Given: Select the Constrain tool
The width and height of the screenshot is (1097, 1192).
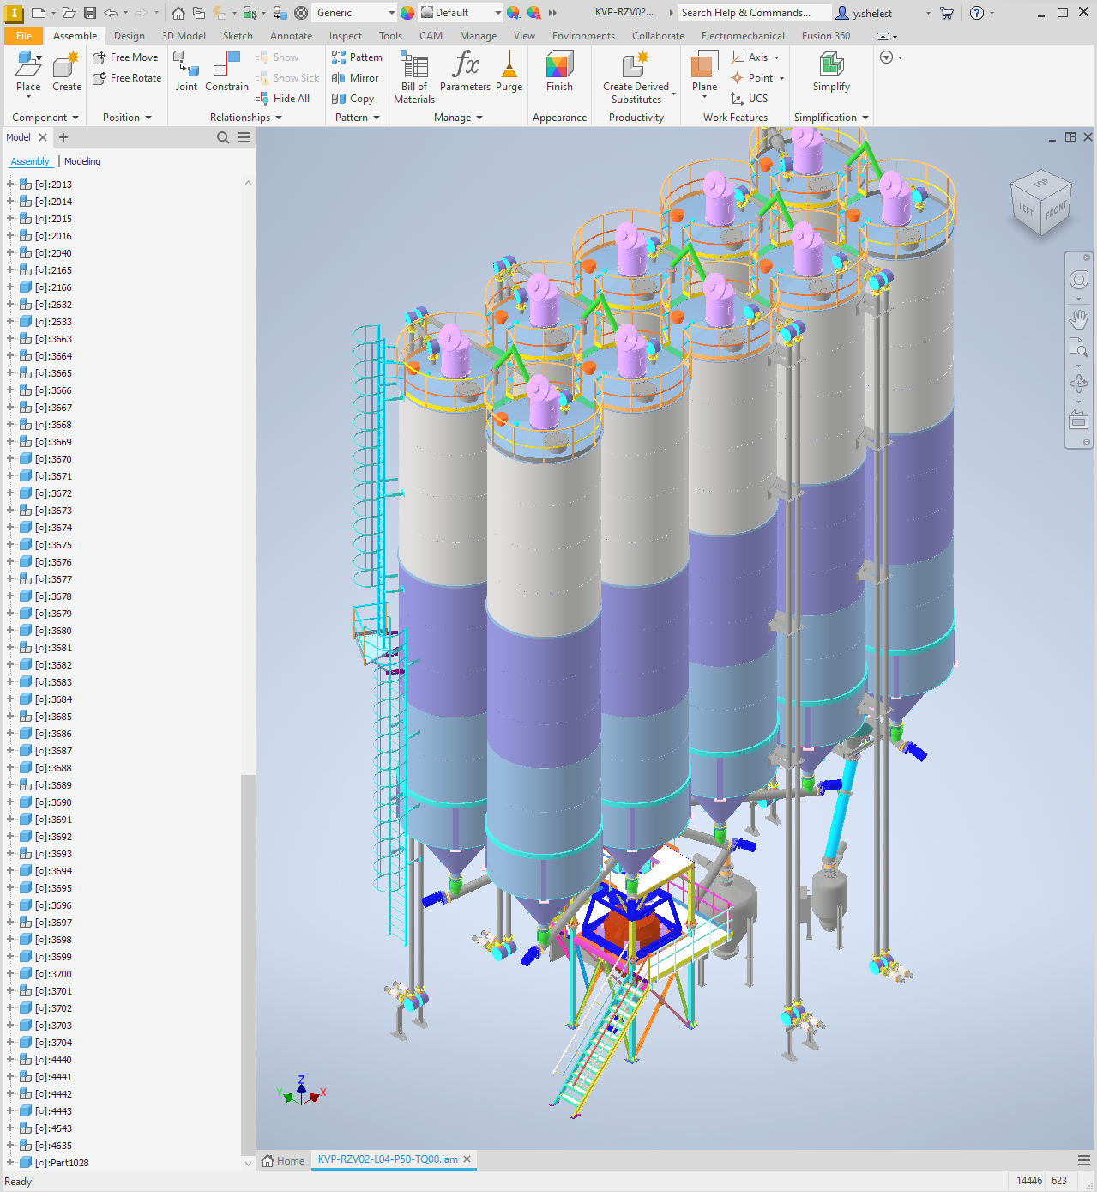Looking at the screenshot, I should pyautogui.click(x=226, y=73).
